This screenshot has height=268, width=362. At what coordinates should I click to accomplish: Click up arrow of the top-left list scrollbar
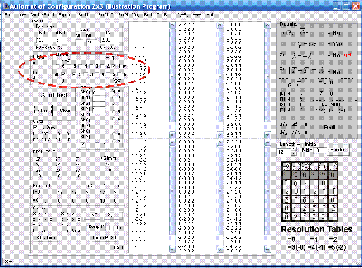point(172,25)
